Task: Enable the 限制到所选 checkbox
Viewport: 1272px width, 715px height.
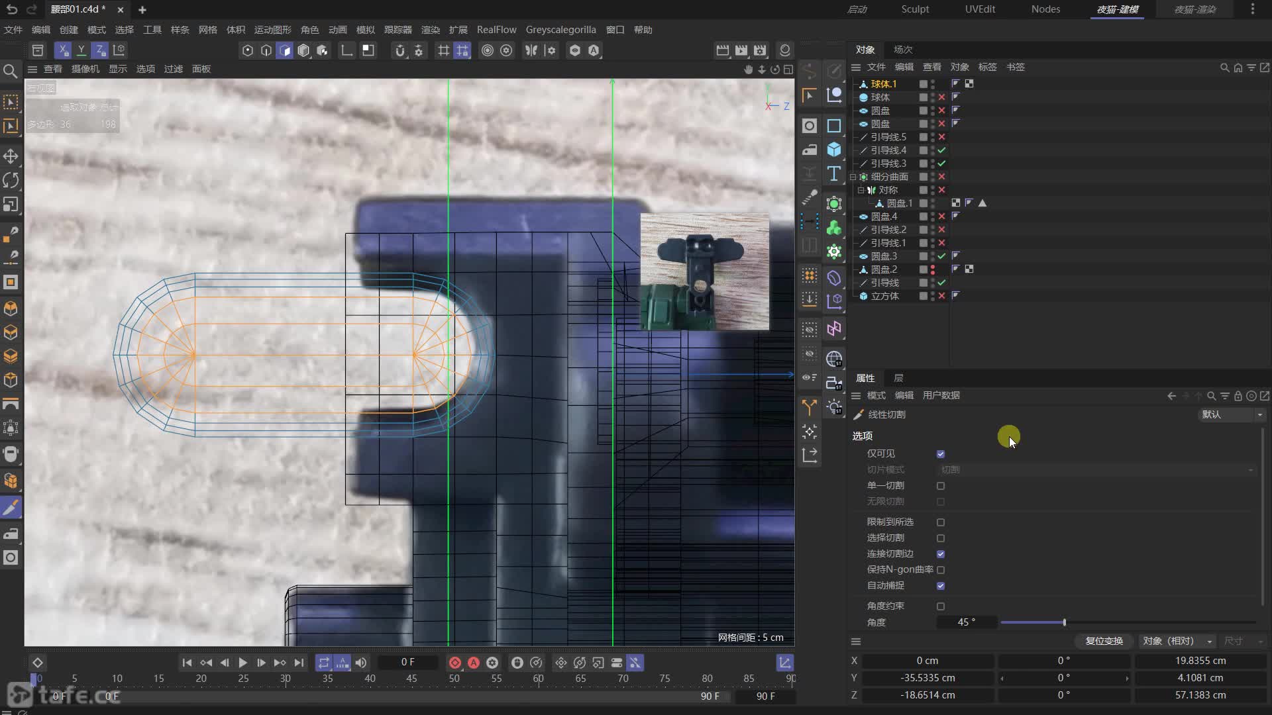Action: point(941,522)
